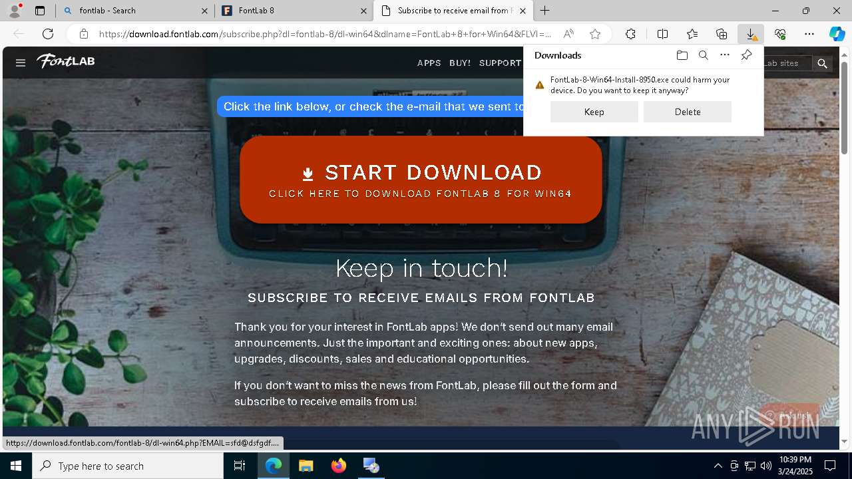This screenshot has height=479, width=852.
Task: Open downloads folder in Downloads panel
Action: [x=682, y=55]
